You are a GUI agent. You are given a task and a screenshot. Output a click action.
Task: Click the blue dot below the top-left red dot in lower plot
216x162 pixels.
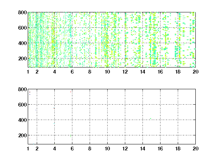point(30,94)
